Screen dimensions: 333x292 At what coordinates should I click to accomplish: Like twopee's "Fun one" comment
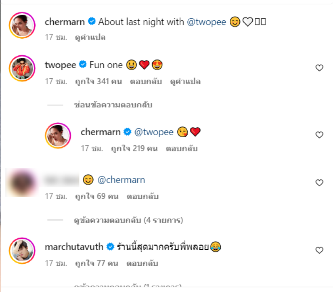319,68
